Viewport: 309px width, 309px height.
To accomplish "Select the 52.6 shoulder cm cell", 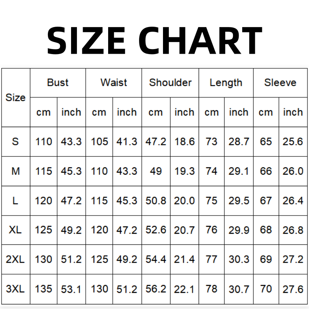I will pos(156,230).
